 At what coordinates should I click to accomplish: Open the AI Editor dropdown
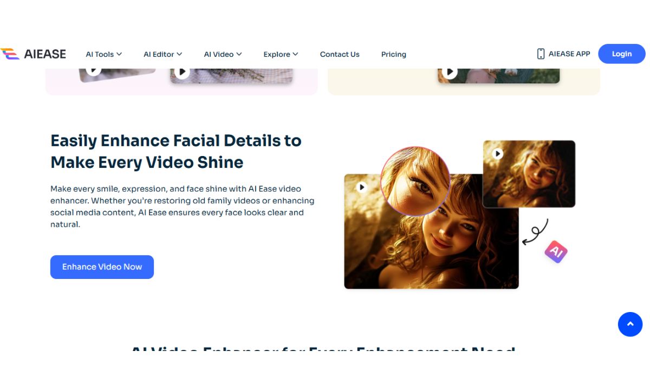tap(162, 54)
